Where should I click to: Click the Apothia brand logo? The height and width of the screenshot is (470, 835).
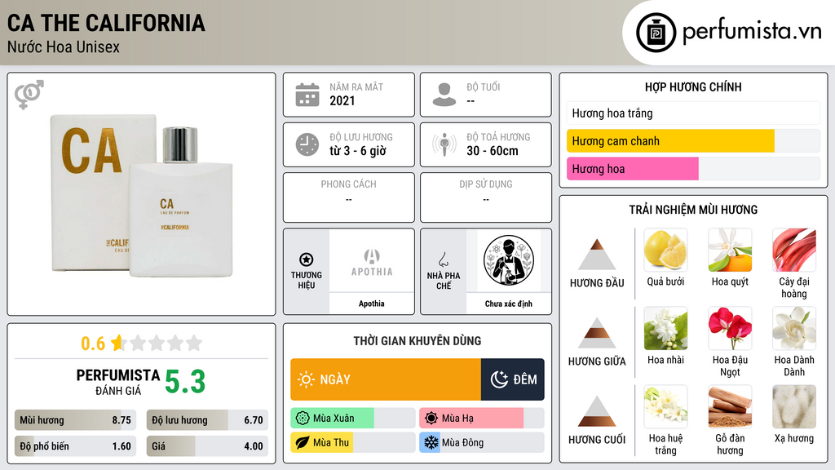[372, 263]
